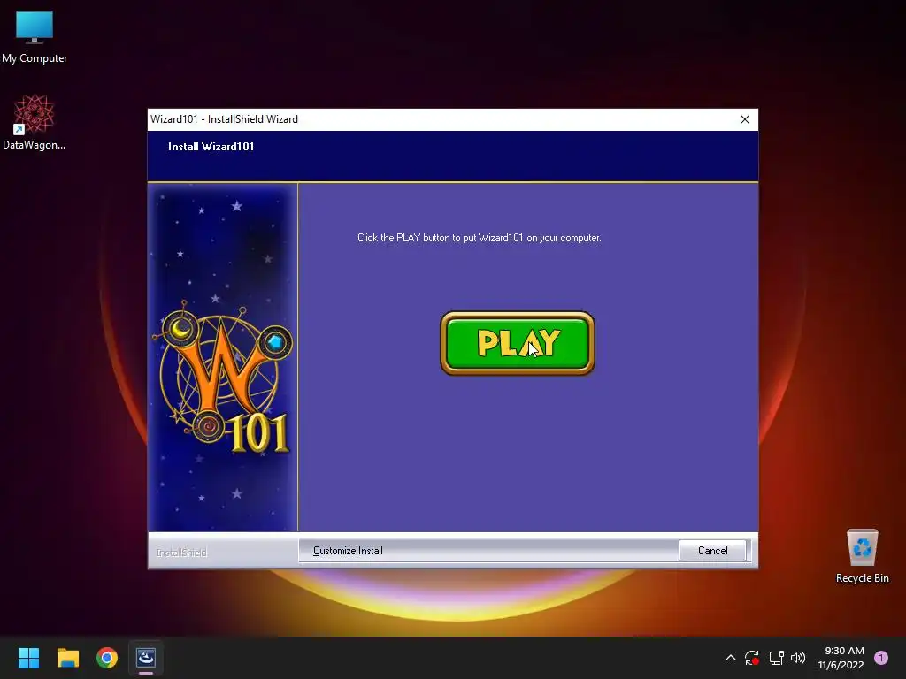Close the InstallShield Wizard window

pos(745,119)
